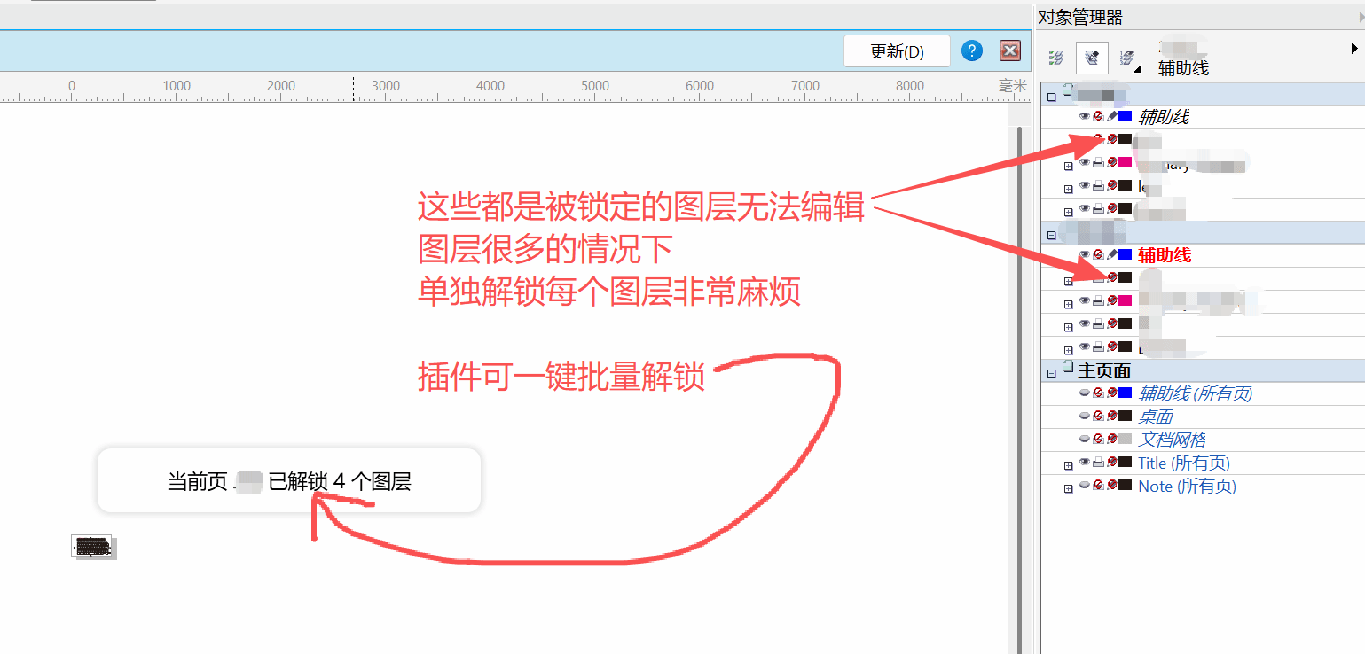1365x654 pixels.
Task: Click the Show Object Properties icon in 对象管理器
Action: coord(1055,58)
